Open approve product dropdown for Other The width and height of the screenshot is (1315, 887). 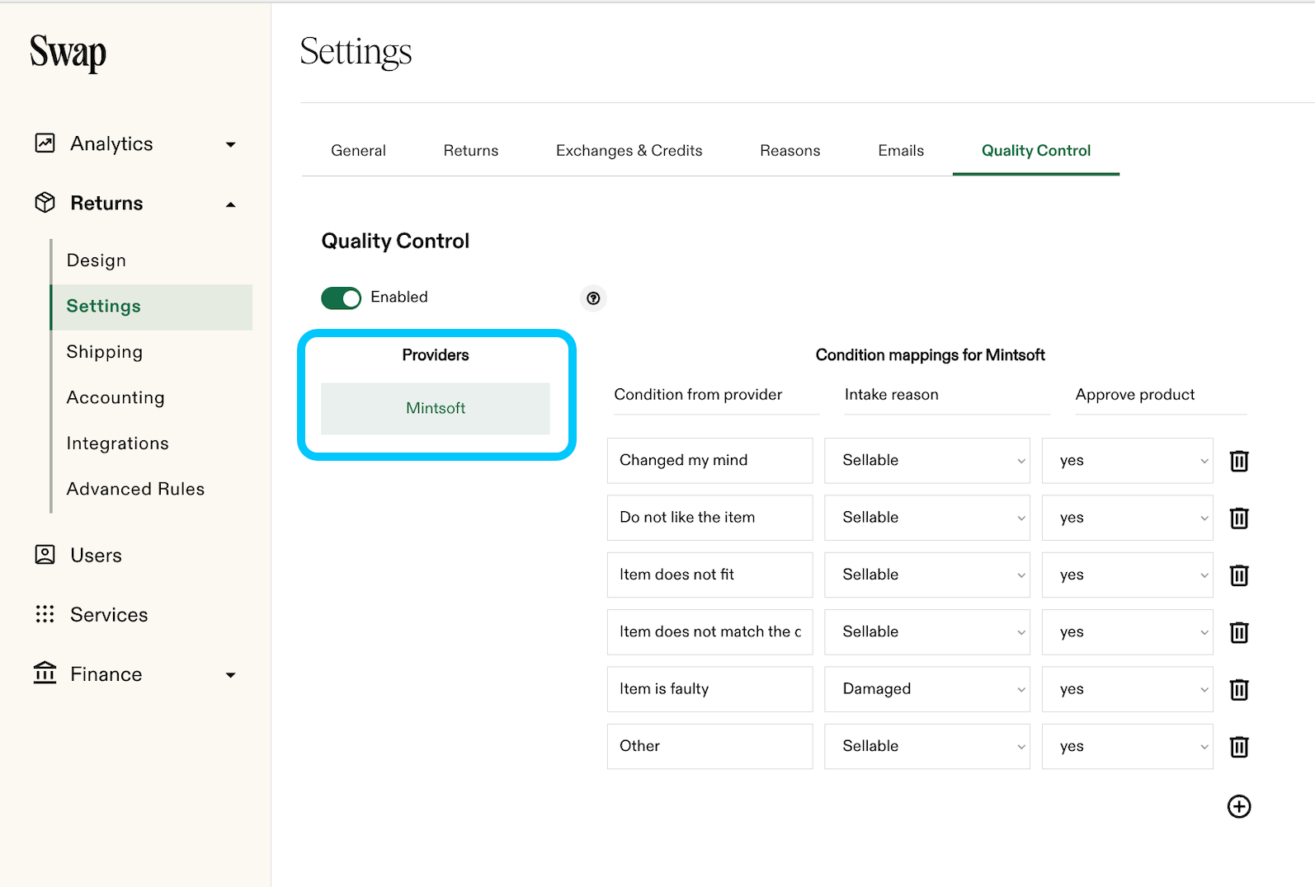tap(1128, 747)
